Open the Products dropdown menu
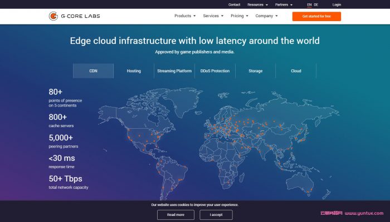 (184, 16)
